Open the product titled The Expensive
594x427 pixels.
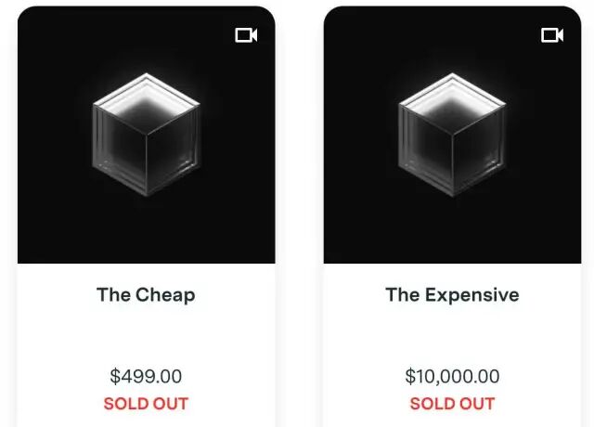pos(452,295)
